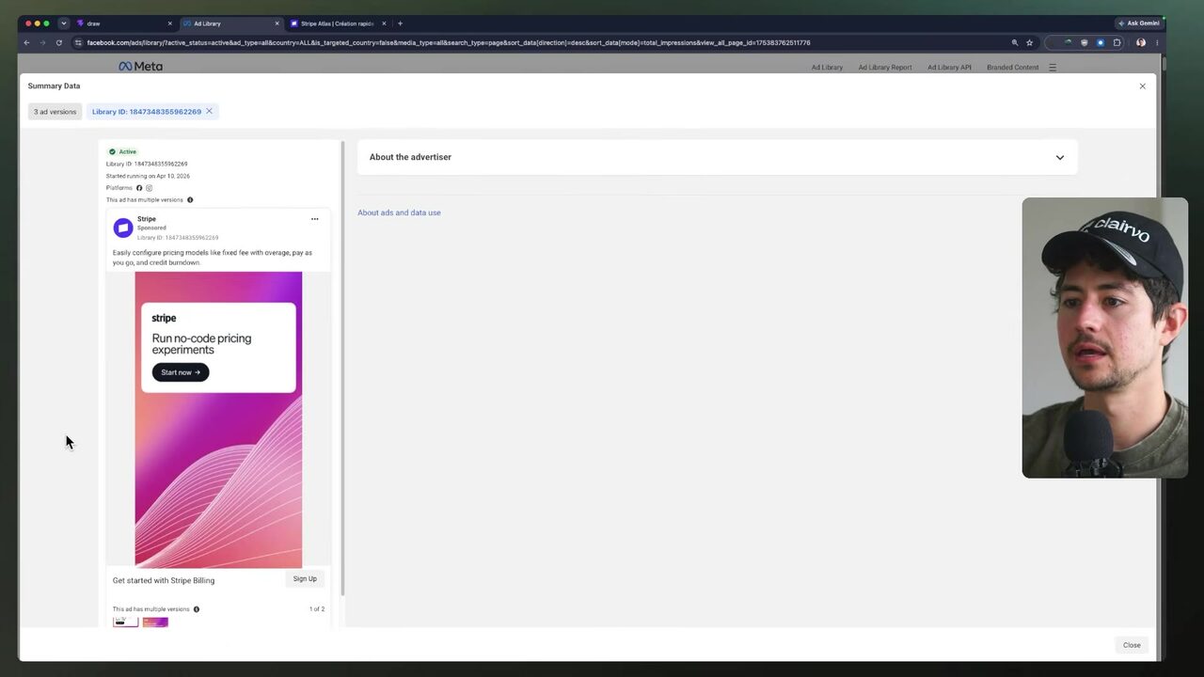Go back in browser history
This screenshot has width=1204, height=677.
(26, 42)
